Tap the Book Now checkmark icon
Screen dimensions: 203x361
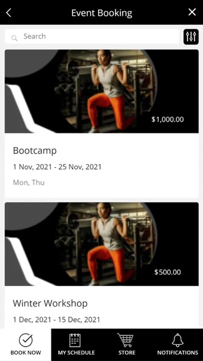(x=26, y=340)
